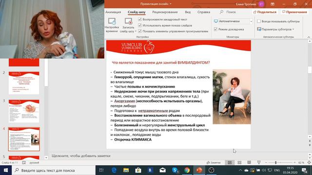This screenshot has height=175, width=312.
Task: Enable Всегда показывать субтитры checkbox
Action: [x=259, y=21]
